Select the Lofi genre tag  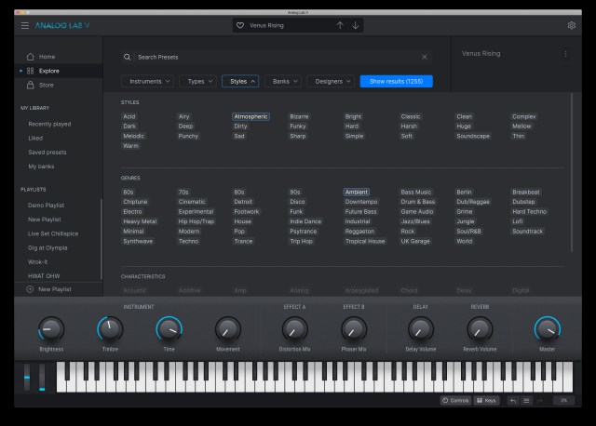tap(518, 221)
